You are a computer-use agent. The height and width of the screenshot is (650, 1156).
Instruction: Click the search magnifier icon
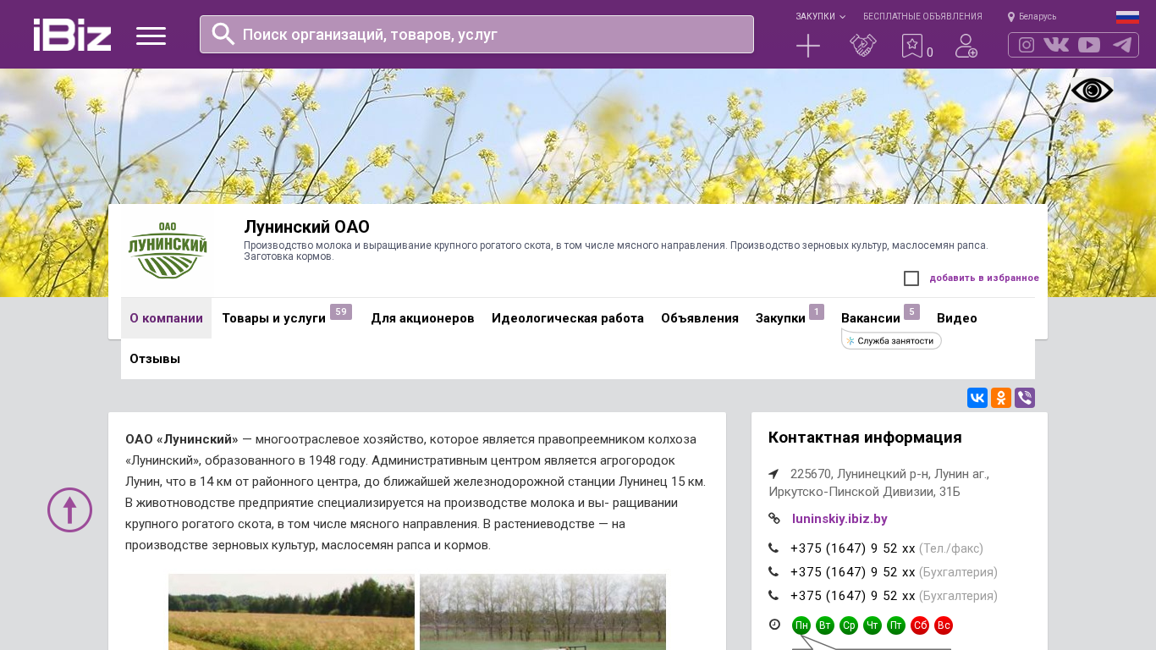click(223, 34)
